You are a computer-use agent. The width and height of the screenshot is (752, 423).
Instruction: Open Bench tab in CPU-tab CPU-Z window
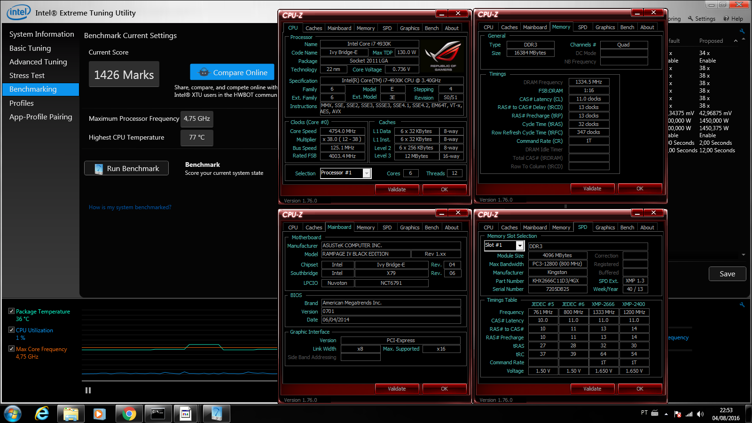431,28
